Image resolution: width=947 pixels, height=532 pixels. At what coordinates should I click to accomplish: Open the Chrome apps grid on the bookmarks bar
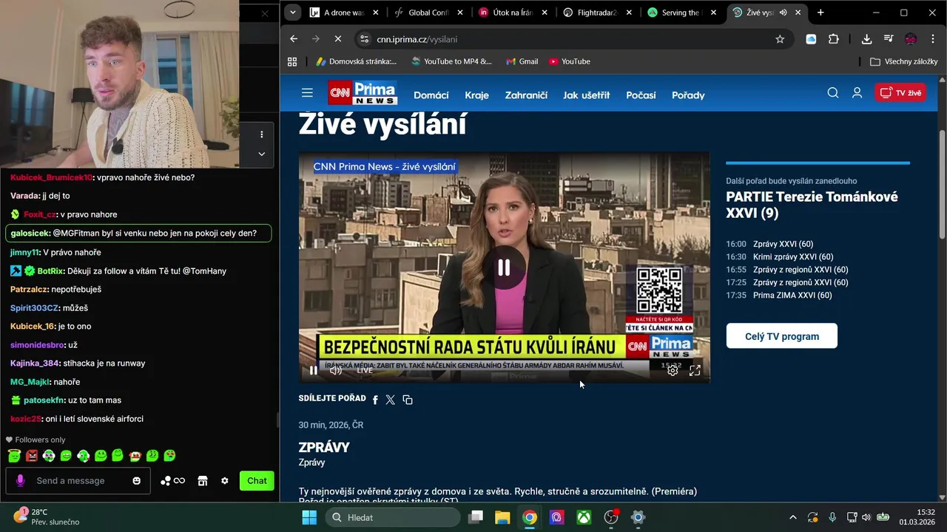tap(292, 61)
